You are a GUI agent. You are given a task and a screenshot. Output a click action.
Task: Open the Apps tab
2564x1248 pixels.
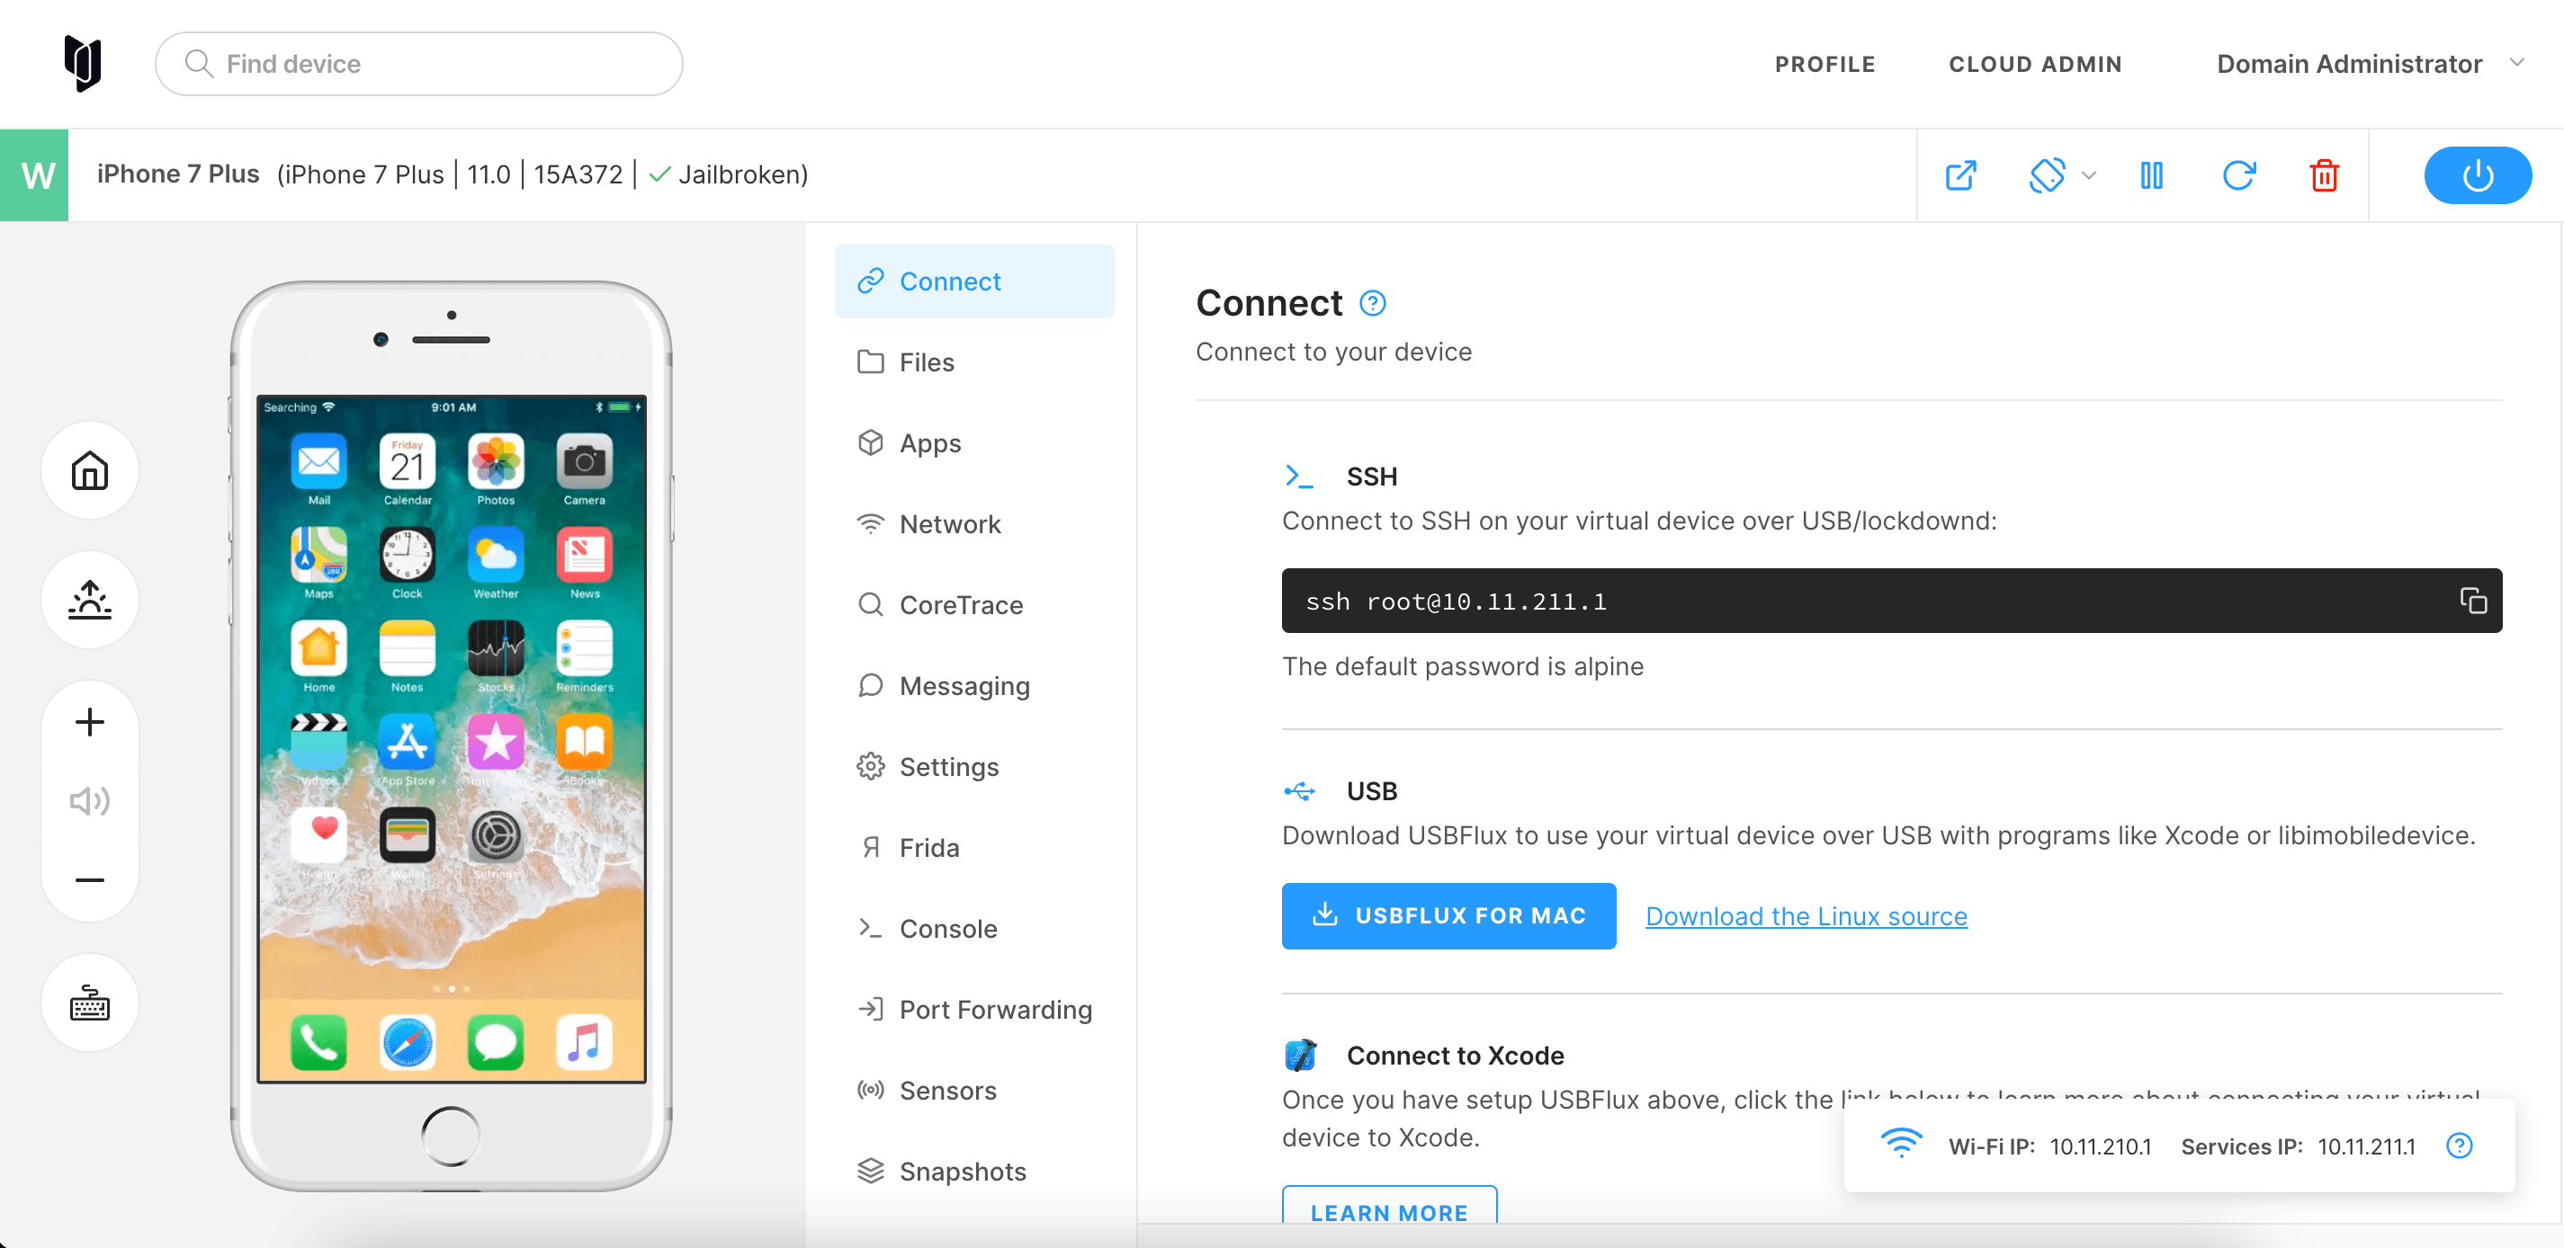(973, 443)
